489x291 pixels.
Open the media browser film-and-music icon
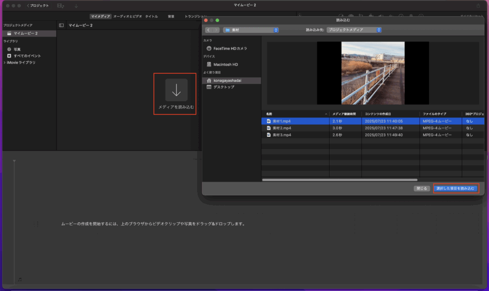pos(61,6)
